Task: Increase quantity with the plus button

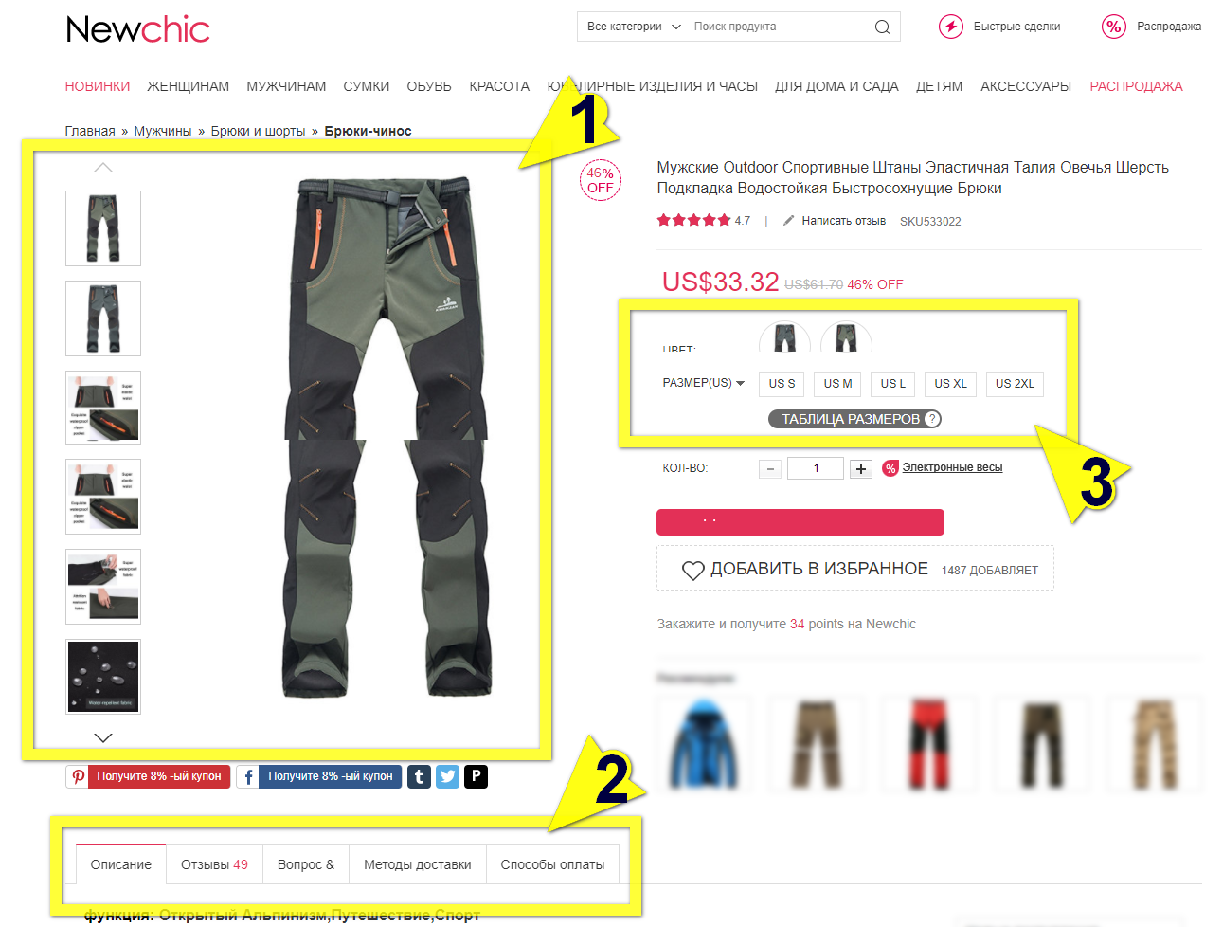Action: point(860,469)
